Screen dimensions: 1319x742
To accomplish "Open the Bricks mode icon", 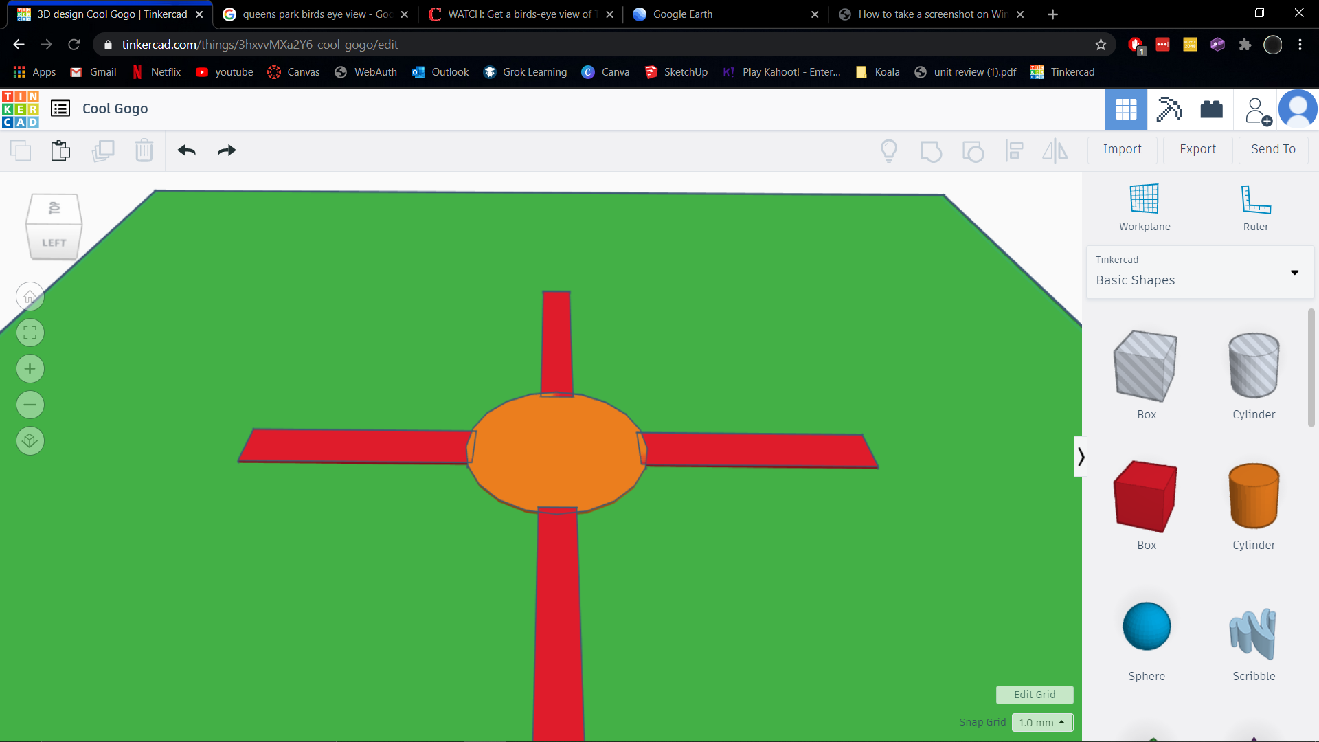I will pyautogui.click(x=1211, y=109).
